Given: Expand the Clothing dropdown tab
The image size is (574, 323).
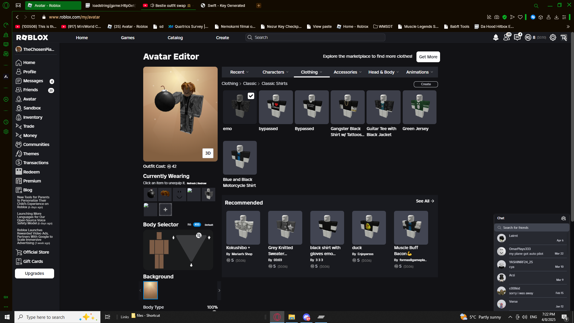Looking at the screenshot, I should coord(311,72).
